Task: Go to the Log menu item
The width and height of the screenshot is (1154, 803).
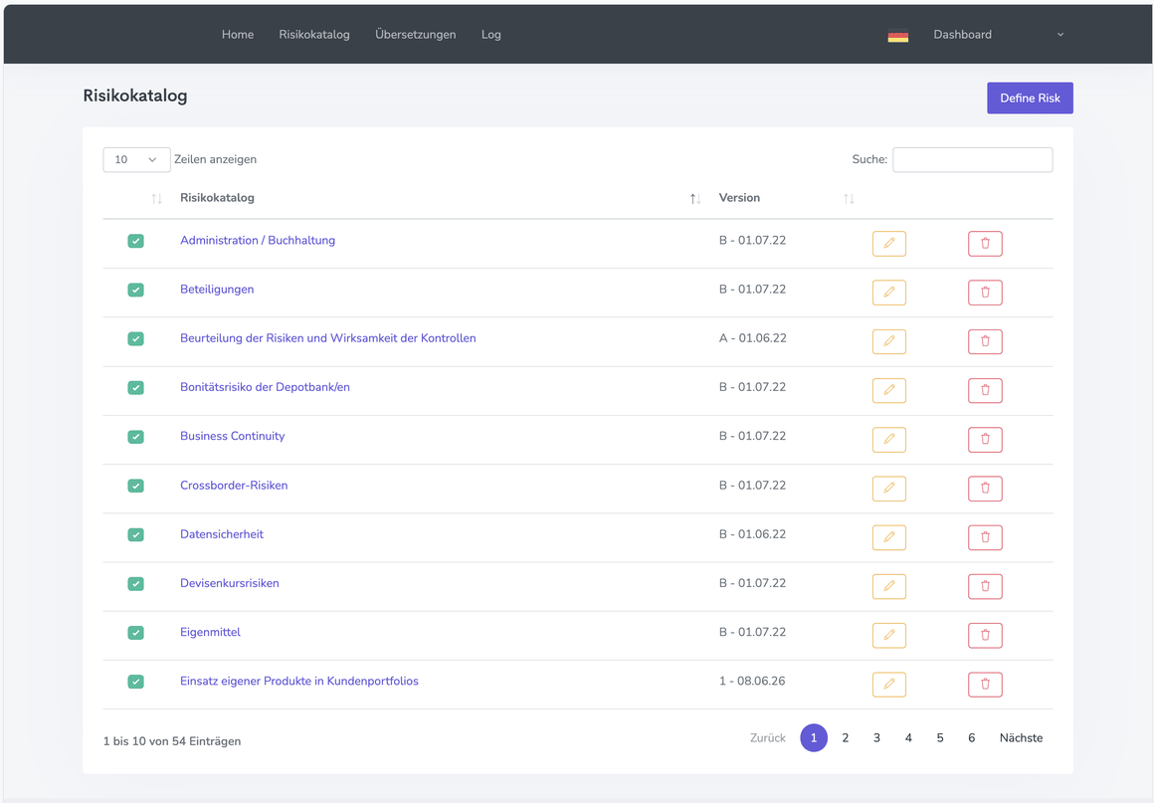Action: (490, 35)
